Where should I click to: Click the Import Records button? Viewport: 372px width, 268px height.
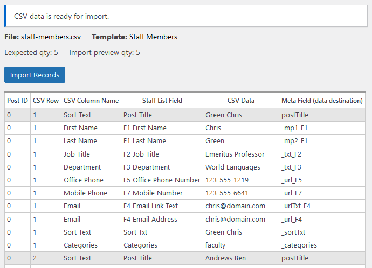[35, 75]
